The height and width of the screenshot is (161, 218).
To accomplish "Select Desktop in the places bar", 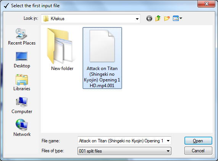I will click(x=22, y=60).
